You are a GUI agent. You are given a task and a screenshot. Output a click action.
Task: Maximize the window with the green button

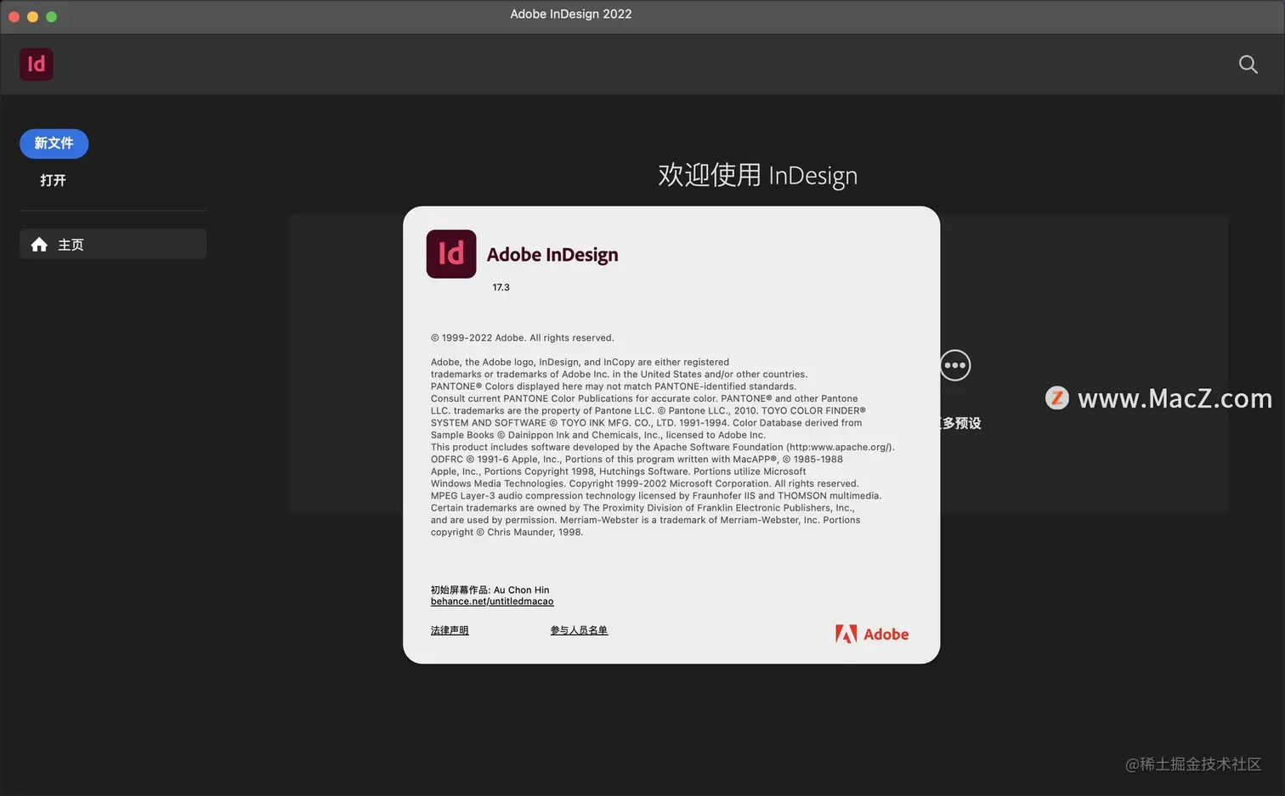(51, 16)
